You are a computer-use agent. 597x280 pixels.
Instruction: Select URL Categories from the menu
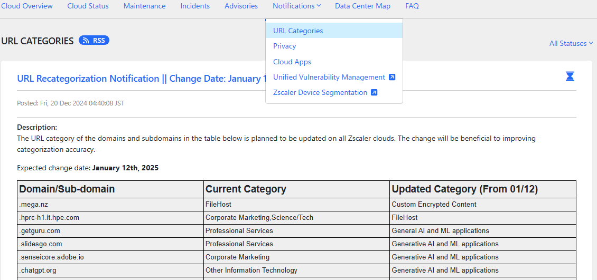click(x=298, y=31)
